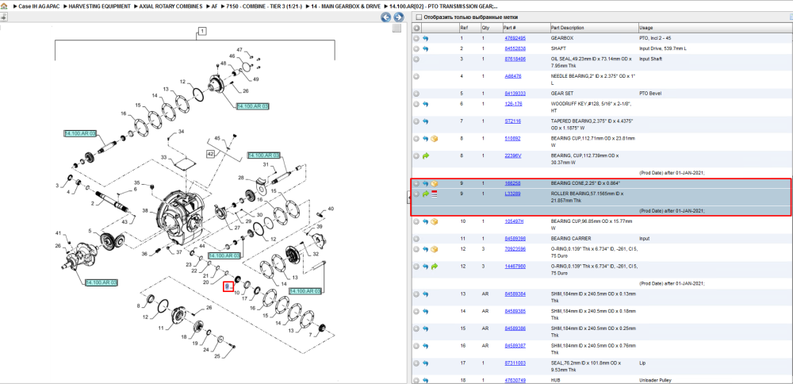Collapse the parts list using the splitter handle

tap(409, 199)
